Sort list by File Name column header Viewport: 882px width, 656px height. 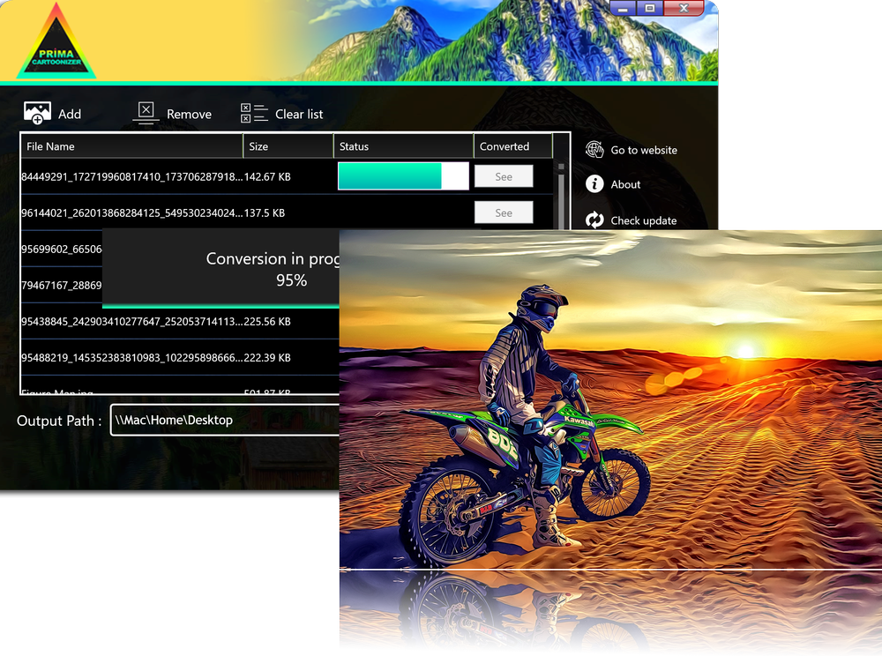[132, 146]
